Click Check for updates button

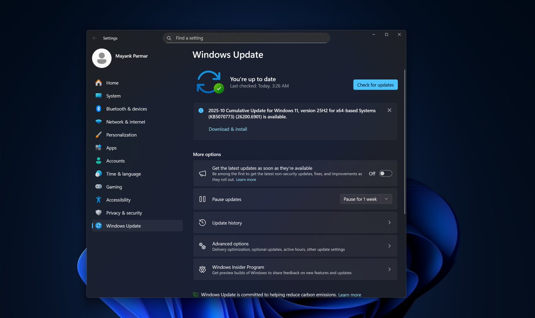[375, 85]
